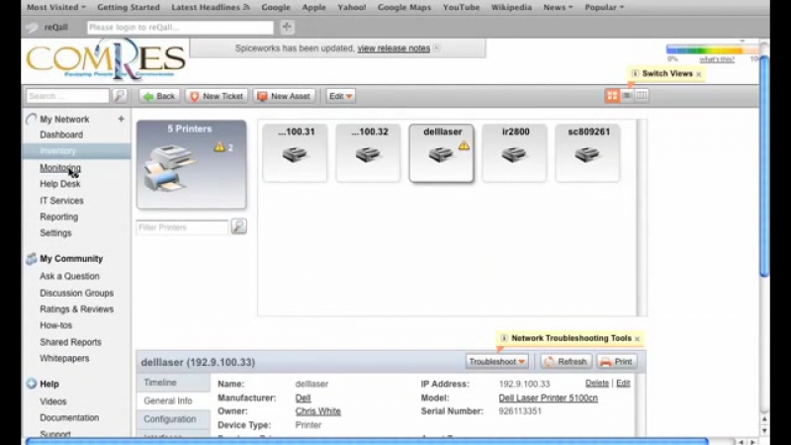Open the Most Visited bookmarks menu
791x445 pixels.
tap(56, 7)
